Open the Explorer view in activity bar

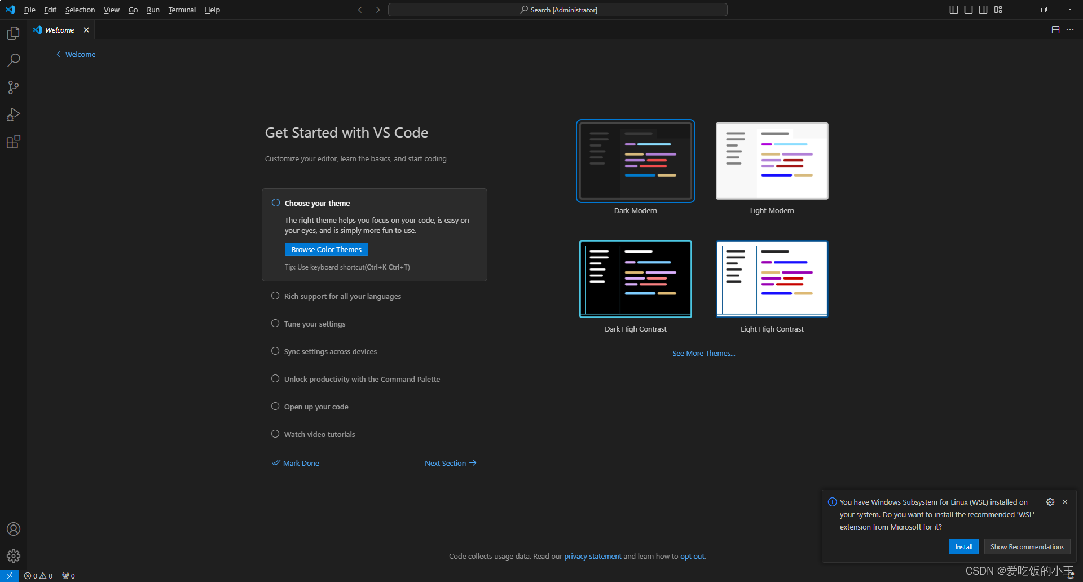14,33
